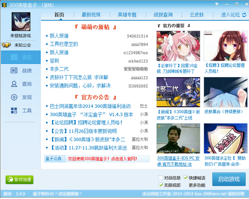249x199 pixels.
Task: Open the pink-haired girl thumbnail
Action: (x=178, y=46)
